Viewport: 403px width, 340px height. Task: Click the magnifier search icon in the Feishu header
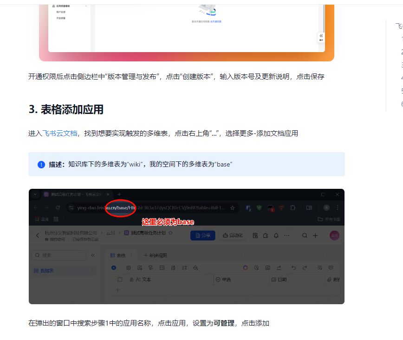[305, 235]
